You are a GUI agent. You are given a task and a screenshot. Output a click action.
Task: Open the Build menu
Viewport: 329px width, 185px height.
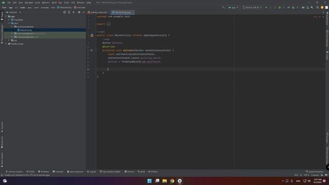(54, 3)
